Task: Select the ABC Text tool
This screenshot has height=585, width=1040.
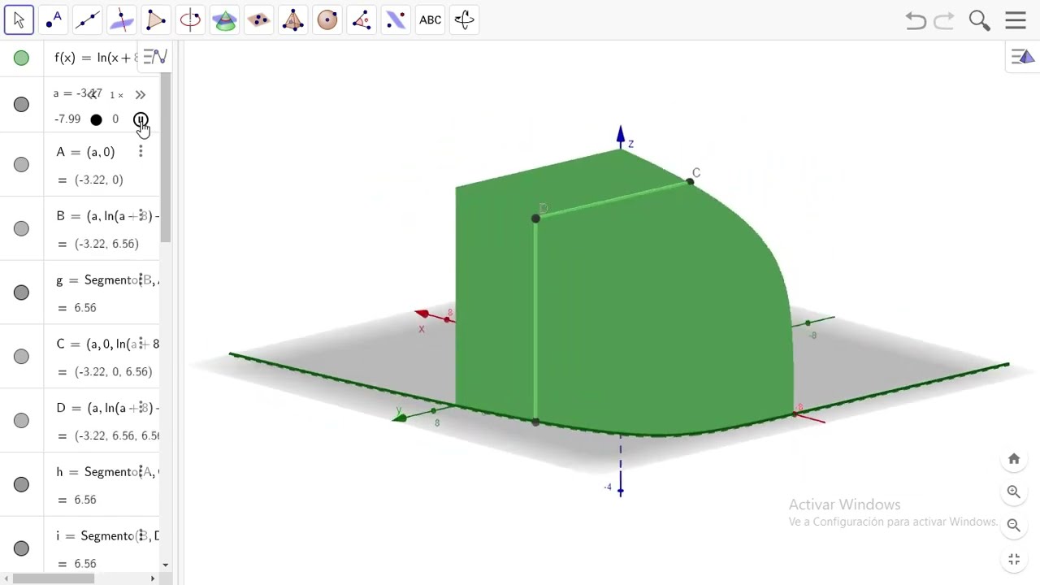Action: [x=430, y=19]
